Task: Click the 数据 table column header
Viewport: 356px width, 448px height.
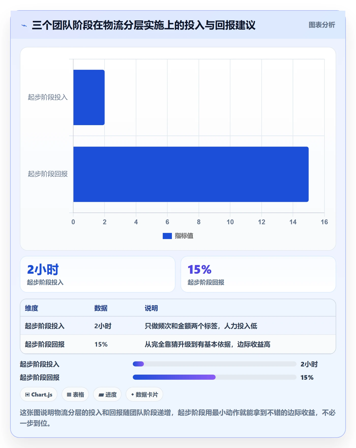Action: pos(101,308)
